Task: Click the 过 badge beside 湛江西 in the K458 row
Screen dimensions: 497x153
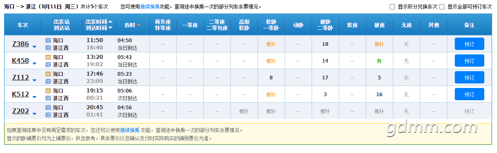Action: (48, 65)
